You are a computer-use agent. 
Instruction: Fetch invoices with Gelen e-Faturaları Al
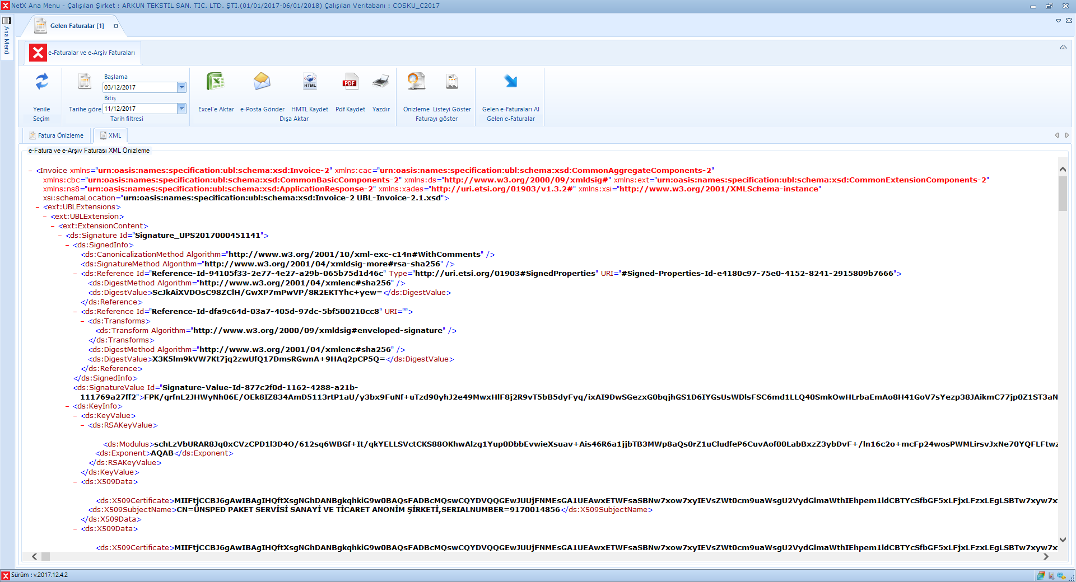click(x=510, y=82)
